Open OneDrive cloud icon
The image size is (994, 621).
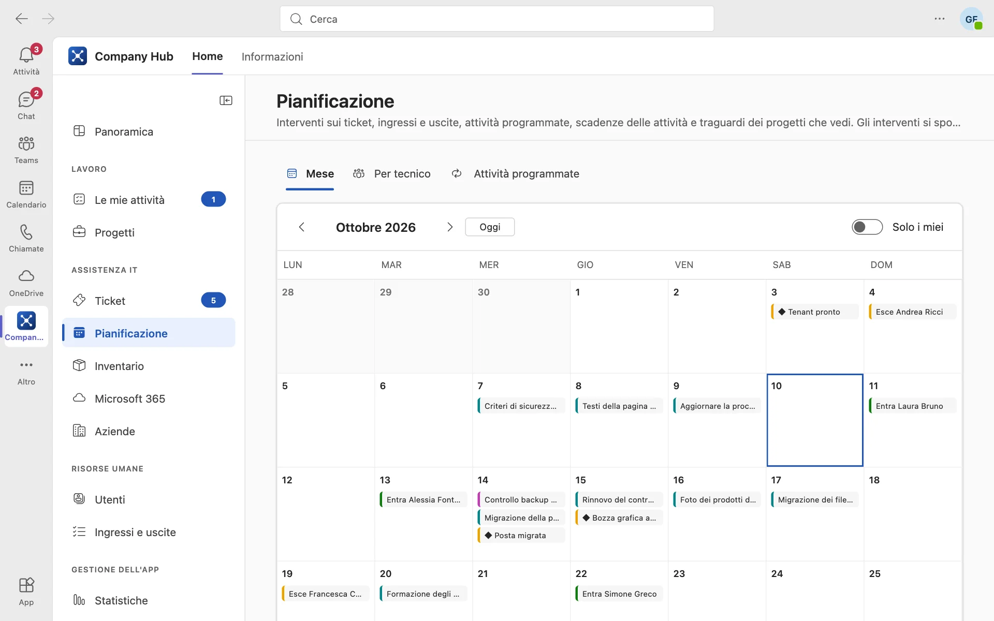(26, 282)
